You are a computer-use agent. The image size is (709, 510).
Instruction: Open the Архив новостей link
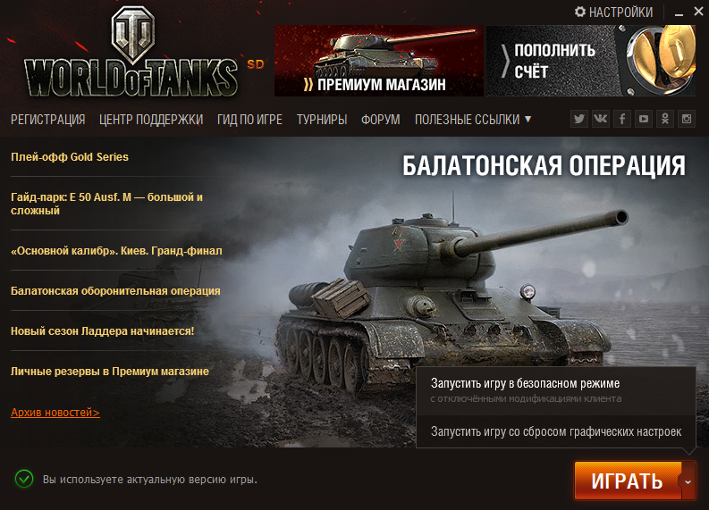[55, 412]
